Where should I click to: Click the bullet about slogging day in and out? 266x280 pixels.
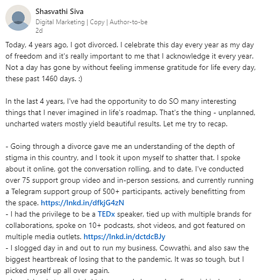(x=127, y=259)
